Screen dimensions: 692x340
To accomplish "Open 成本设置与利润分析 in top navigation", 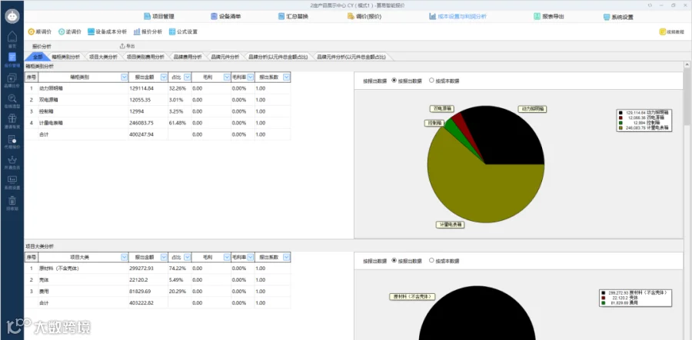I will click(x=457, y=16).
